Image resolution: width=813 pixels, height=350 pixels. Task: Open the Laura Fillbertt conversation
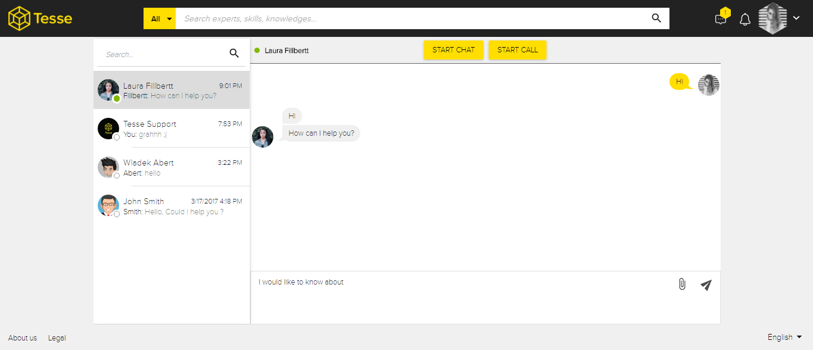click(x=172, y=90)
